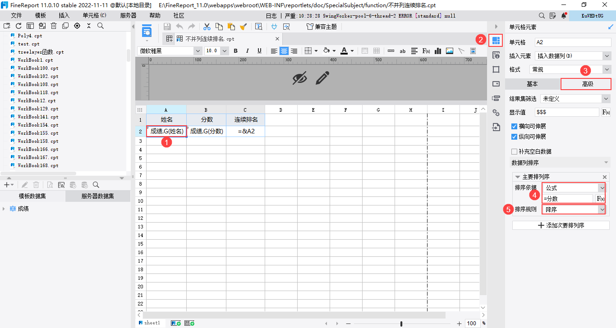Viewport: 616px width, 328px height.
Task: Apply bold formatting with B icon
Action: [235, 51]
